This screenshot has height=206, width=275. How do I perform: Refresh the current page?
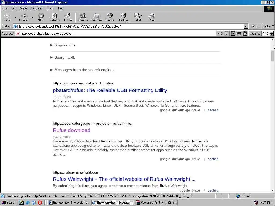pyautogui.click(x=54, y=17)
